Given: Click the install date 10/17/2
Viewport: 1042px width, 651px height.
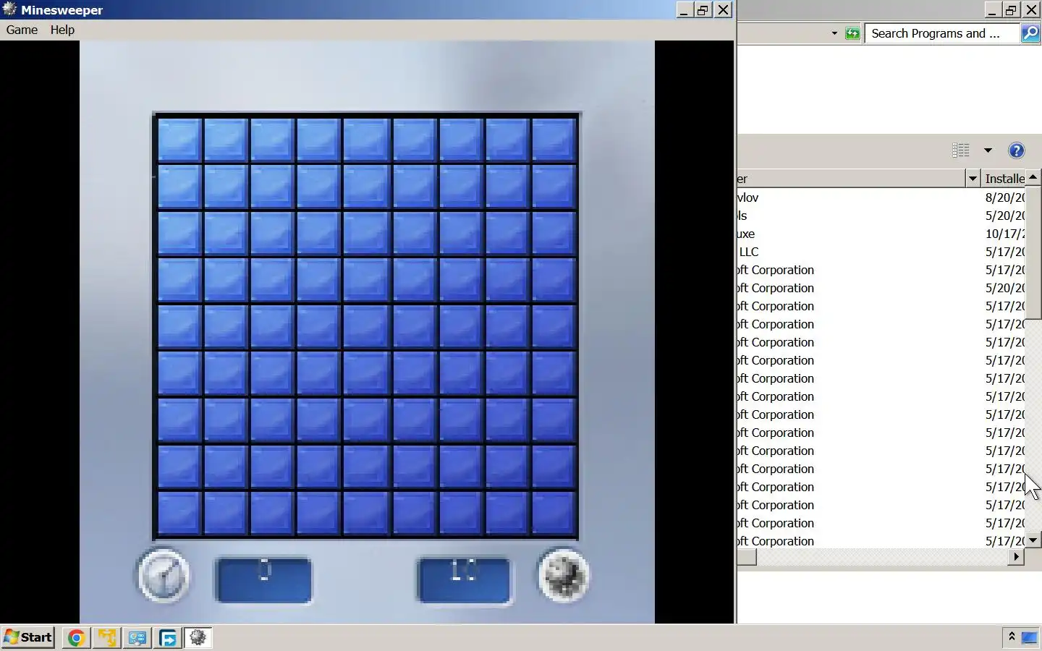Looking at the screenshot, I should [1004, 234].
